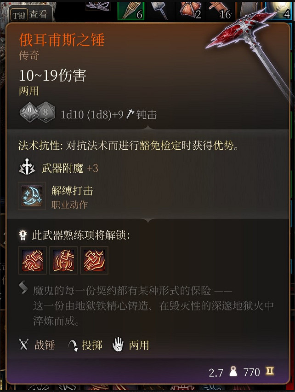Select the glowing orb item with count 4
295x392 pixels.
(278, 11)
